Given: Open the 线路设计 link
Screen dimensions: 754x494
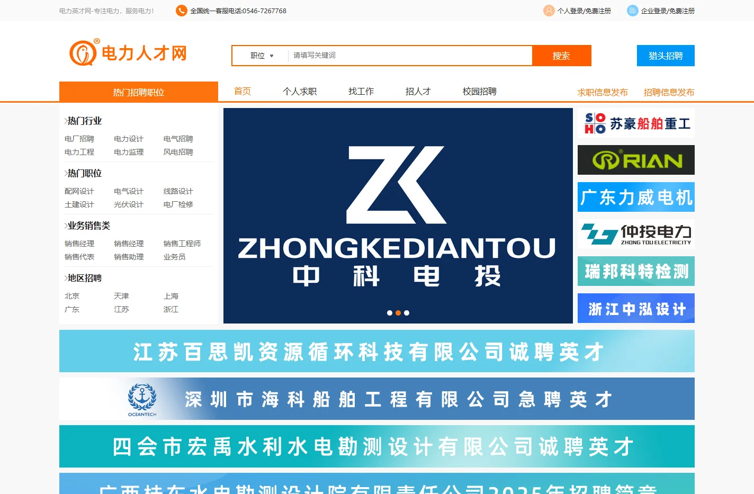Looking at the screenshot, I should tap(178, 191).
